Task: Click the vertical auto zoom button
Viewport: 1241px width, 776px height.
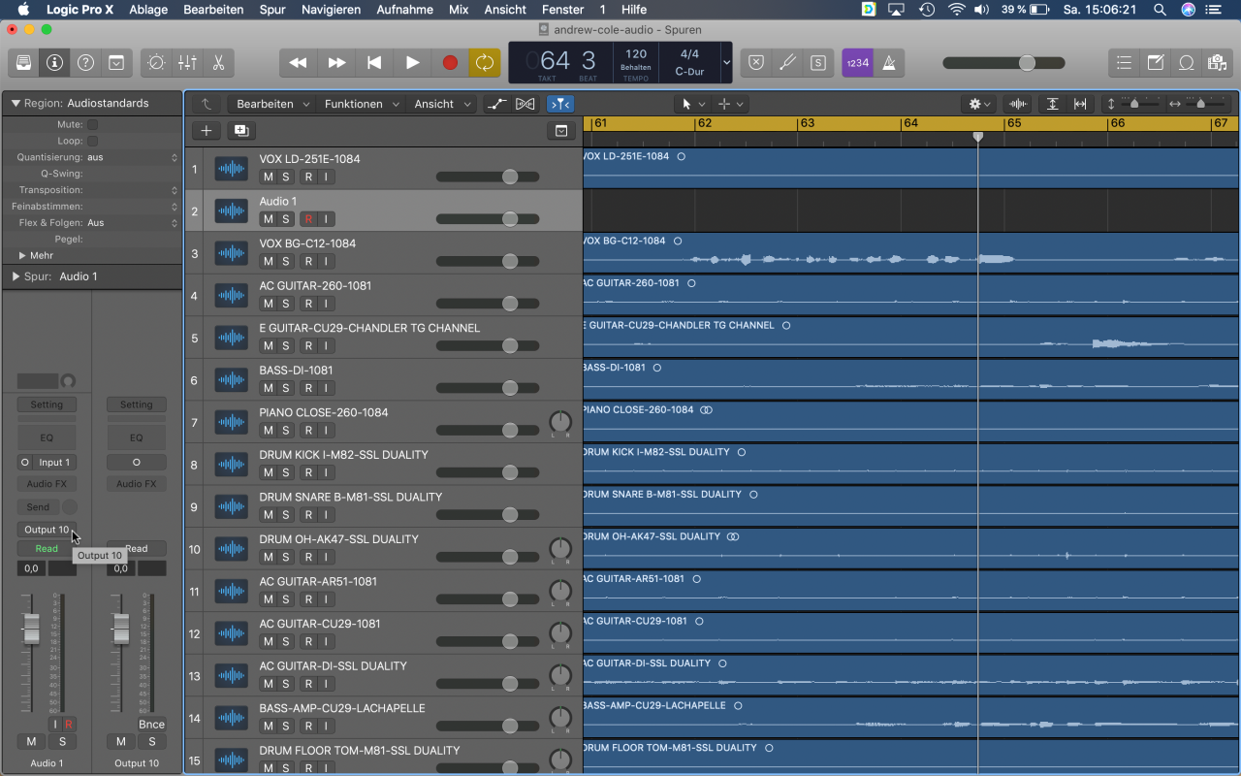Action: point(1053,104)
